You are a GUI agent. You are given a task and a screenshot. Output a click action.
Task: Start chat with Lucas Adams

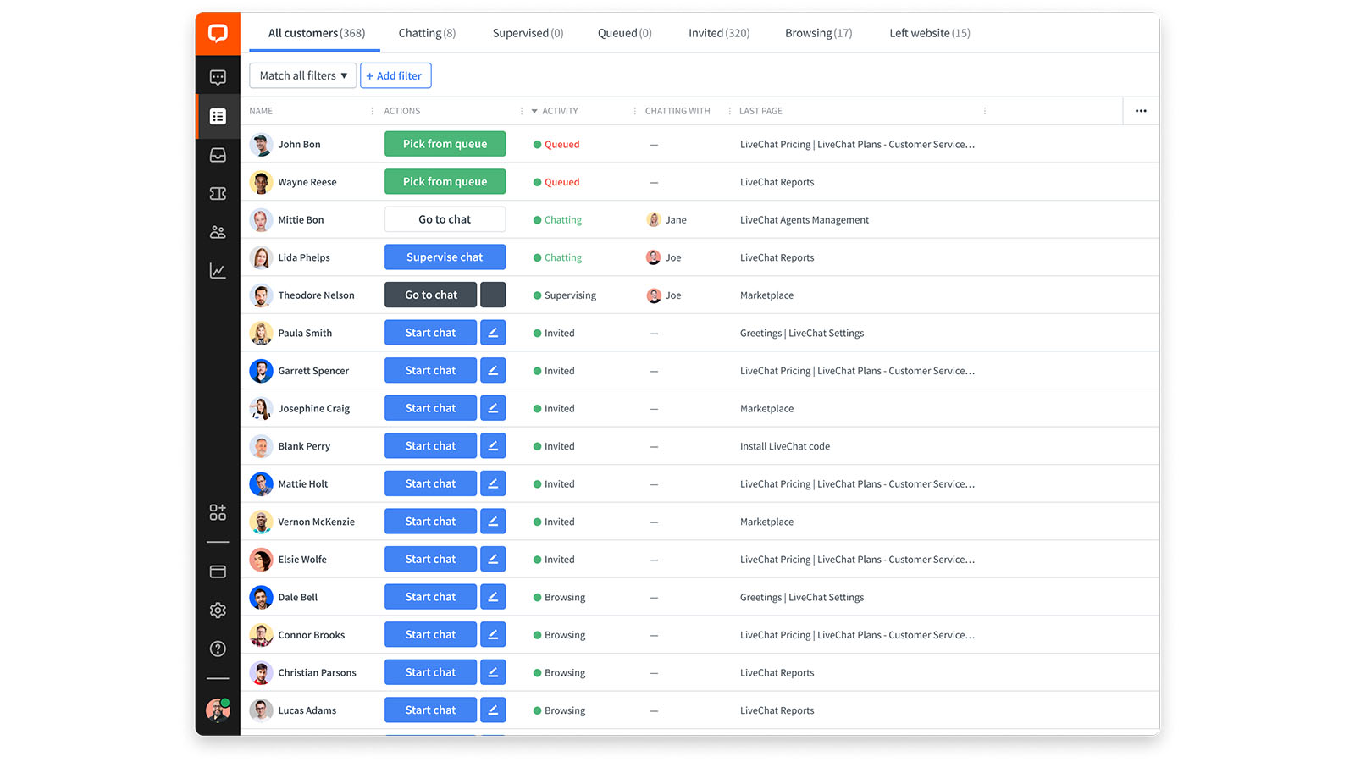pyautogui.click(x=430, y=710)
